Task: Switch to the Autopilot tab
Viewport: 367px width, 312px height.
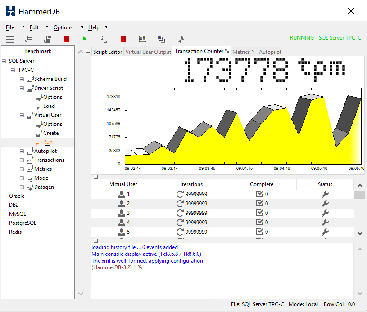Action: pyautogui.click(x=270, y=52)
